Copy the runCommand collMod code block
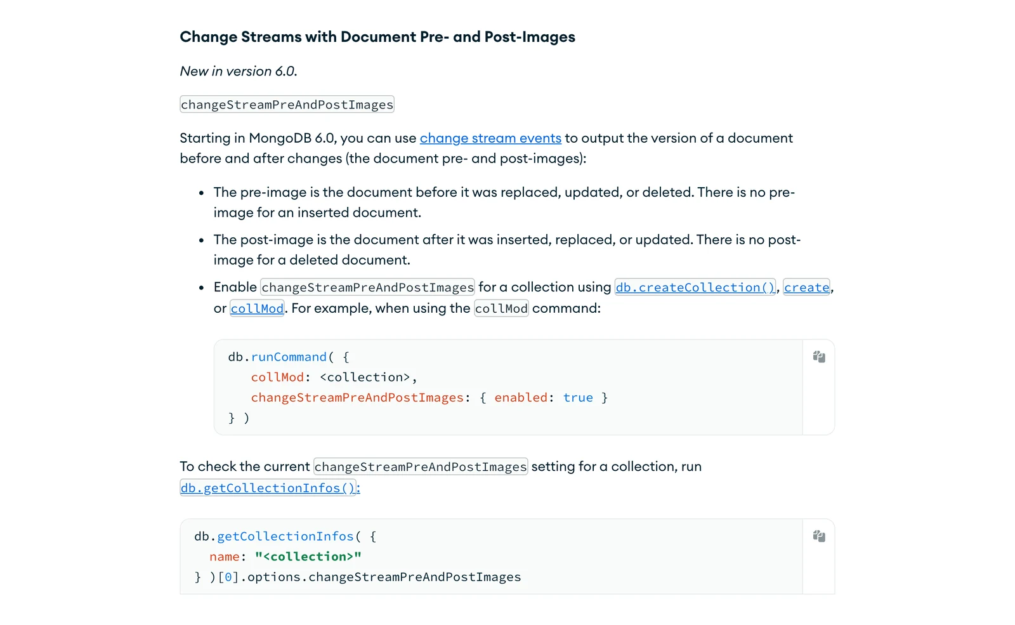Screen dimensions: 1015x625 (x=819, y=357)
